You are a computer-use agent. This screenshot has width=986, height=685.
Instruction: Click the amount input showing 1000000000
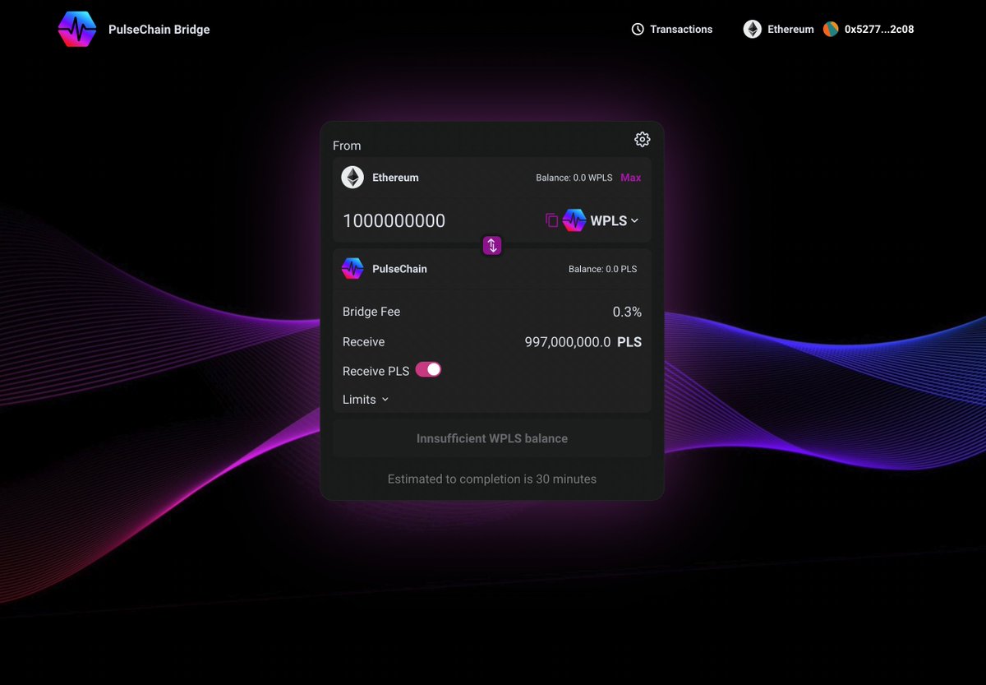tap(394, 220)
